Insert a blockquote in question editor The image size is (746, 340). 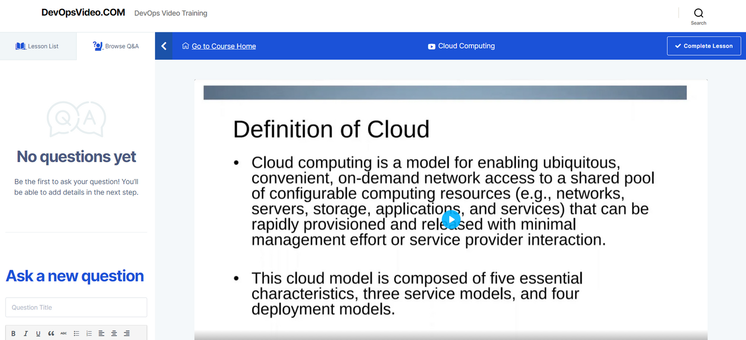click(51, 334)
